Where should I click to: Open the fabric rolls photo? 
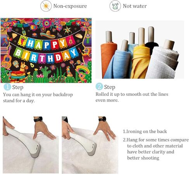pos(140,50)
